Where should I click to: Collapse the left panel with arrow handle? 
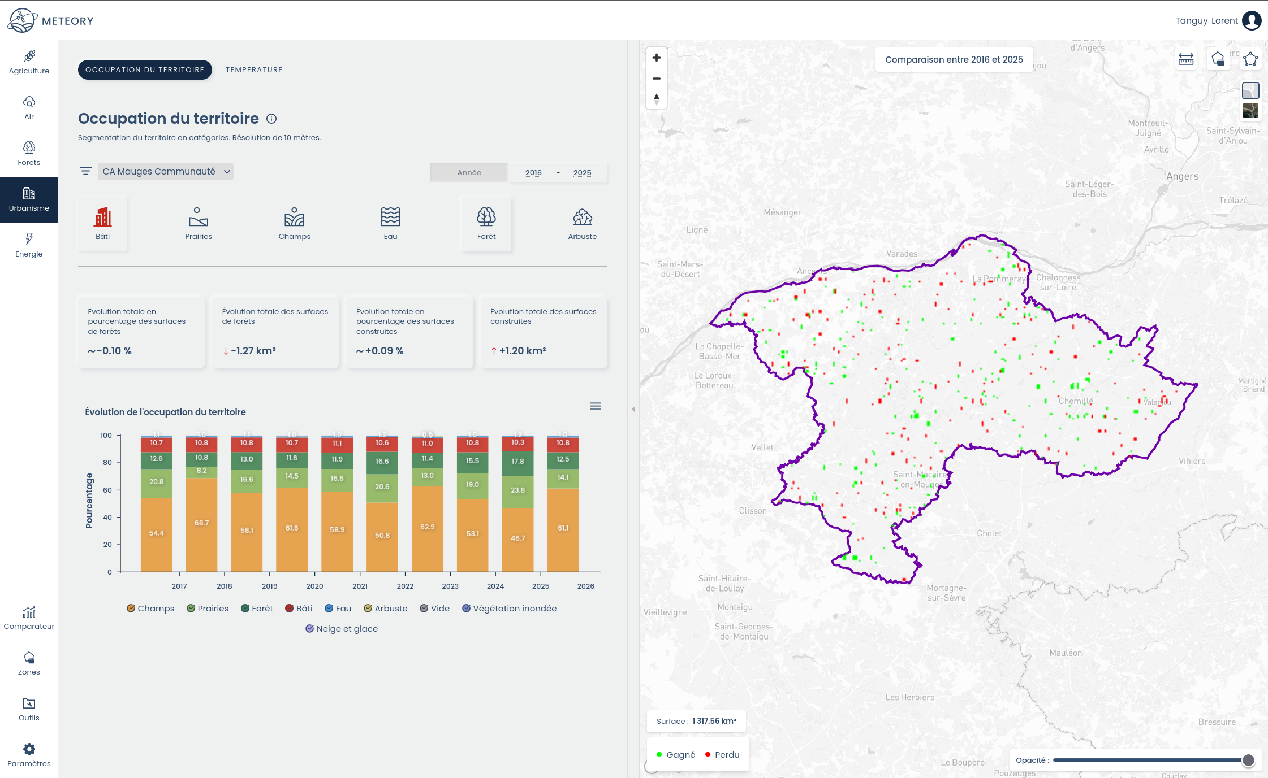point(633,409)
